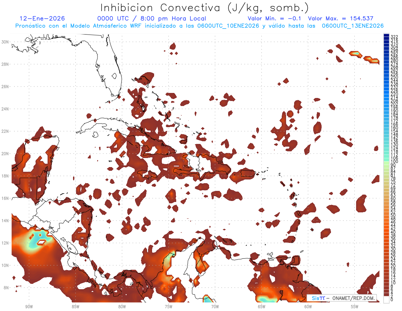Image resolution: width=402 pixels, height=311 pixels.
Task: Click the legend value 40
Action: pyautogui.click(x=393, y=232)
